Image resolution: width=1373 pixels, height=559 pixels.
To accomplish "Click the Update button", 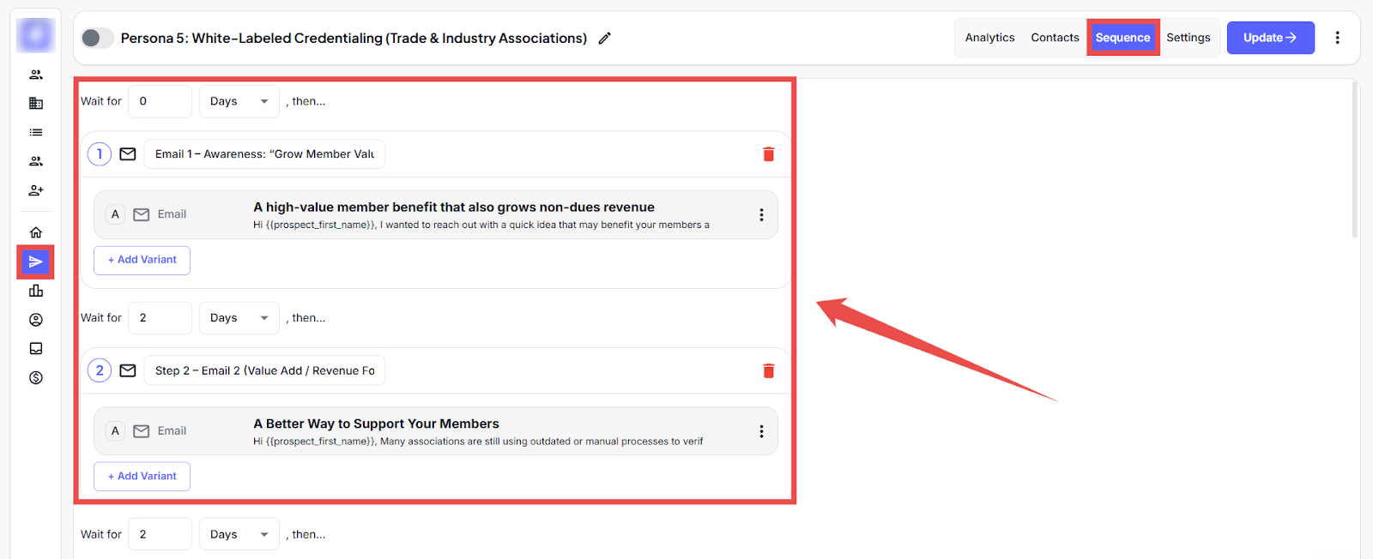I will tap(1270, 38).
